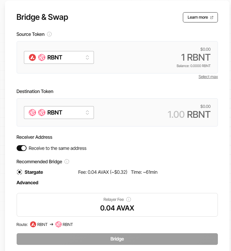Click the external link icon in Learn more
The image size is (231, 251).
pos(212,17)
